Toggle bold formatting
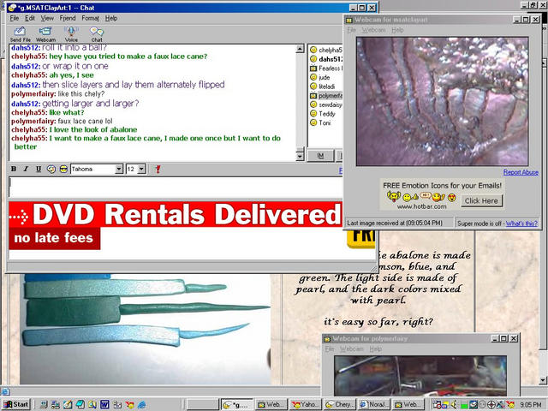This screenshot has width=548, height=411. coord(14,170)
